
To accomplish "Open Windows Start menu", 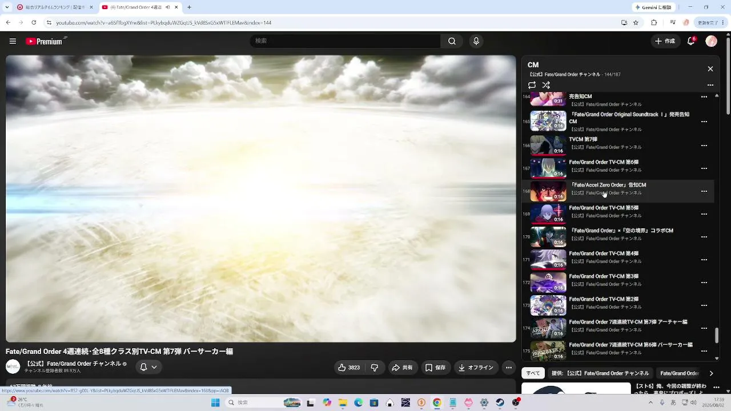I will click(x=215, y=402).
